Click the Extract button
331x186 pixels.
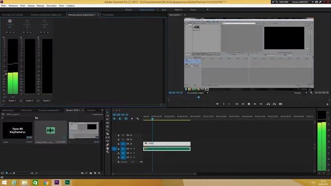pos(274,104)
